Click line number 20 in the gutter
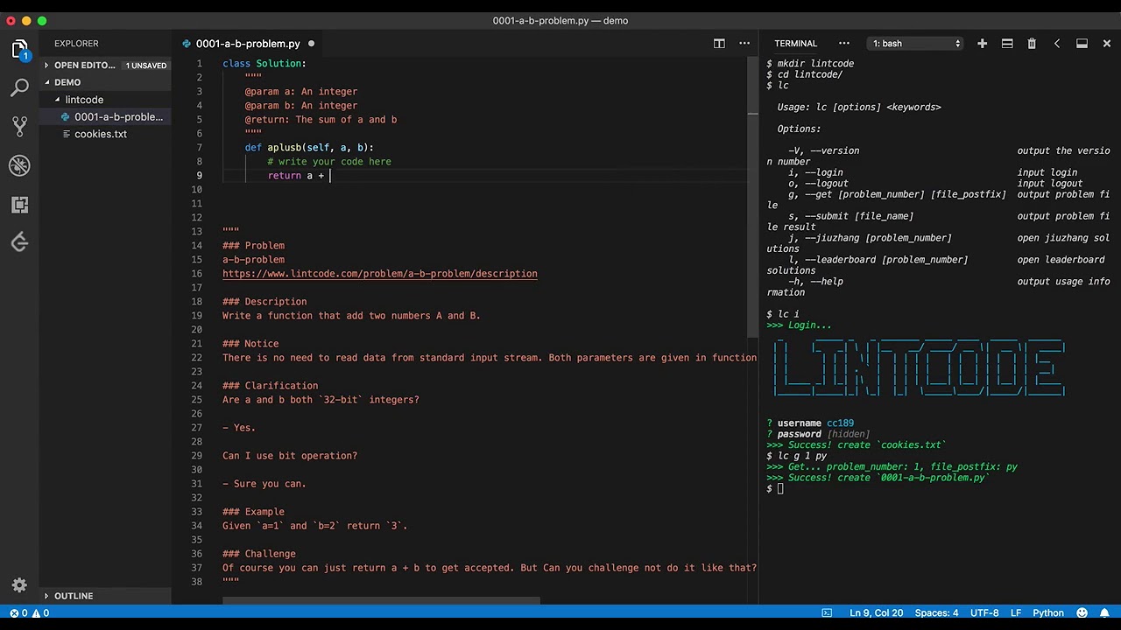This screenshot has width=1121, height=630. coord(196,330)
